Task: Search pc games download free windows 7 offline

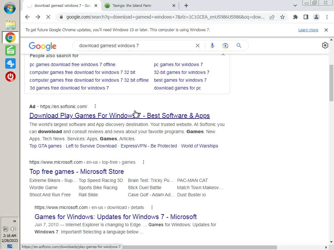Action: tap(72, 64)
